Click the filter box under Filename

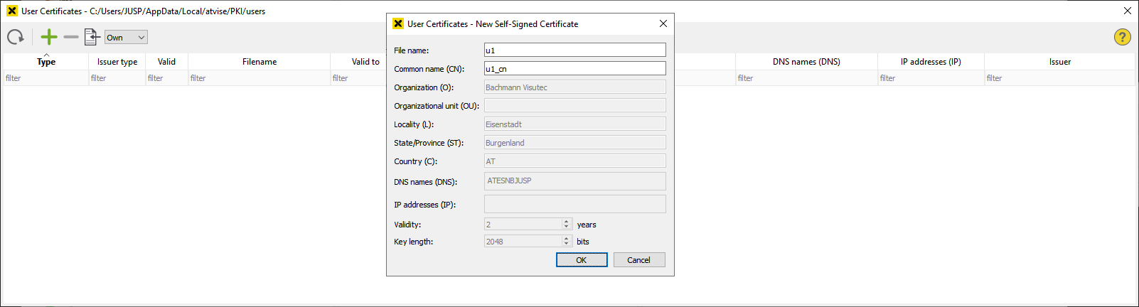coord(259,78)
